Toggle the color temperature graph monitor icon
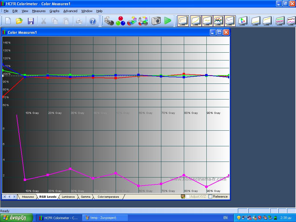Image resolution: width=296 pixels, height=222 pixels. tap(230, 21)
